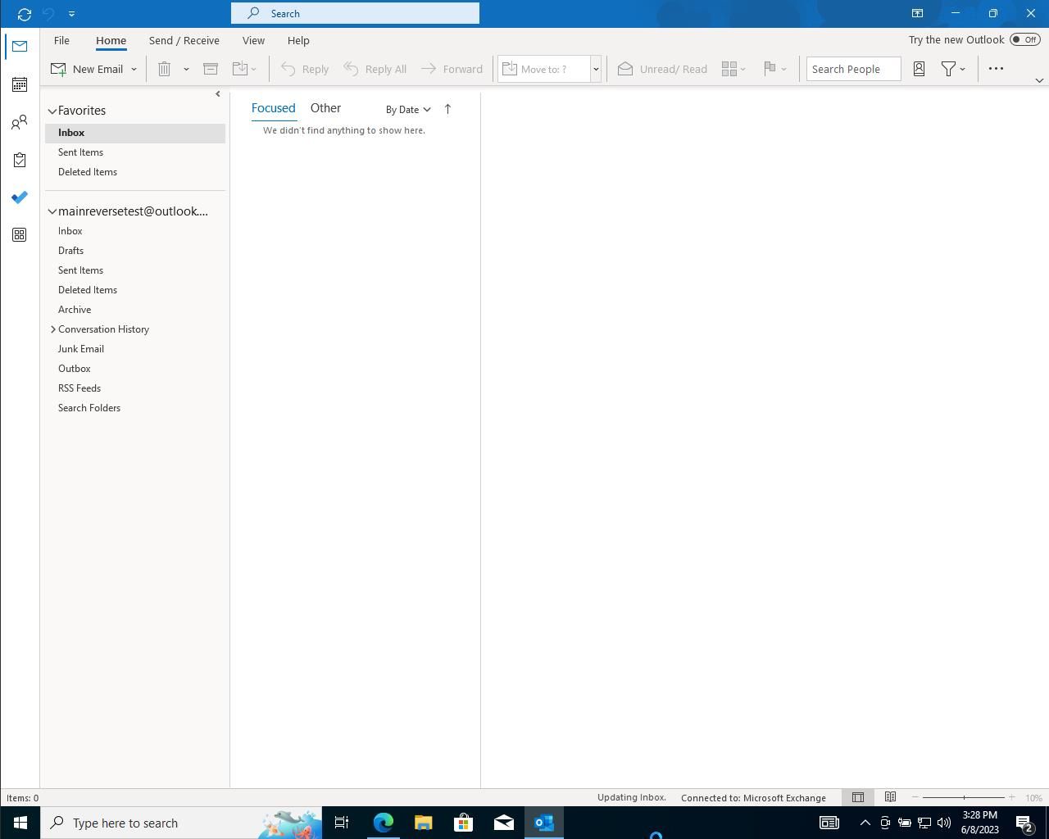Viewport: 1049px width, 839px height.
Task: Select the Junk Email folder
Action: [x=81, y=349]
